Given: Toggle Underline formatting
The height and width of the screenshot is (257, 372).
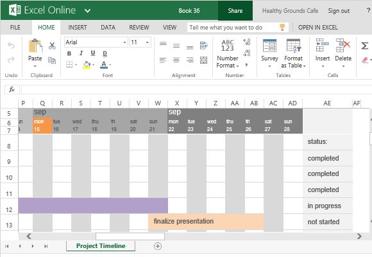Looking at the screenshot, I should click(x=93, y=53).
